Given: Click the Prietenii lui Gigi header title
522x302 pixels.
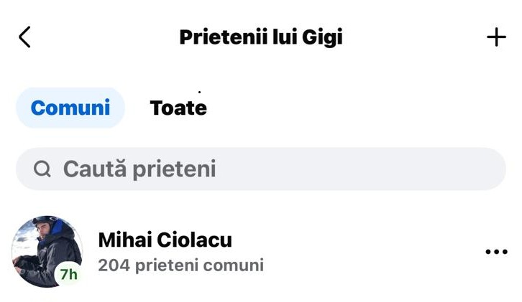Looking at the screenshot, I should pos(260,37).
